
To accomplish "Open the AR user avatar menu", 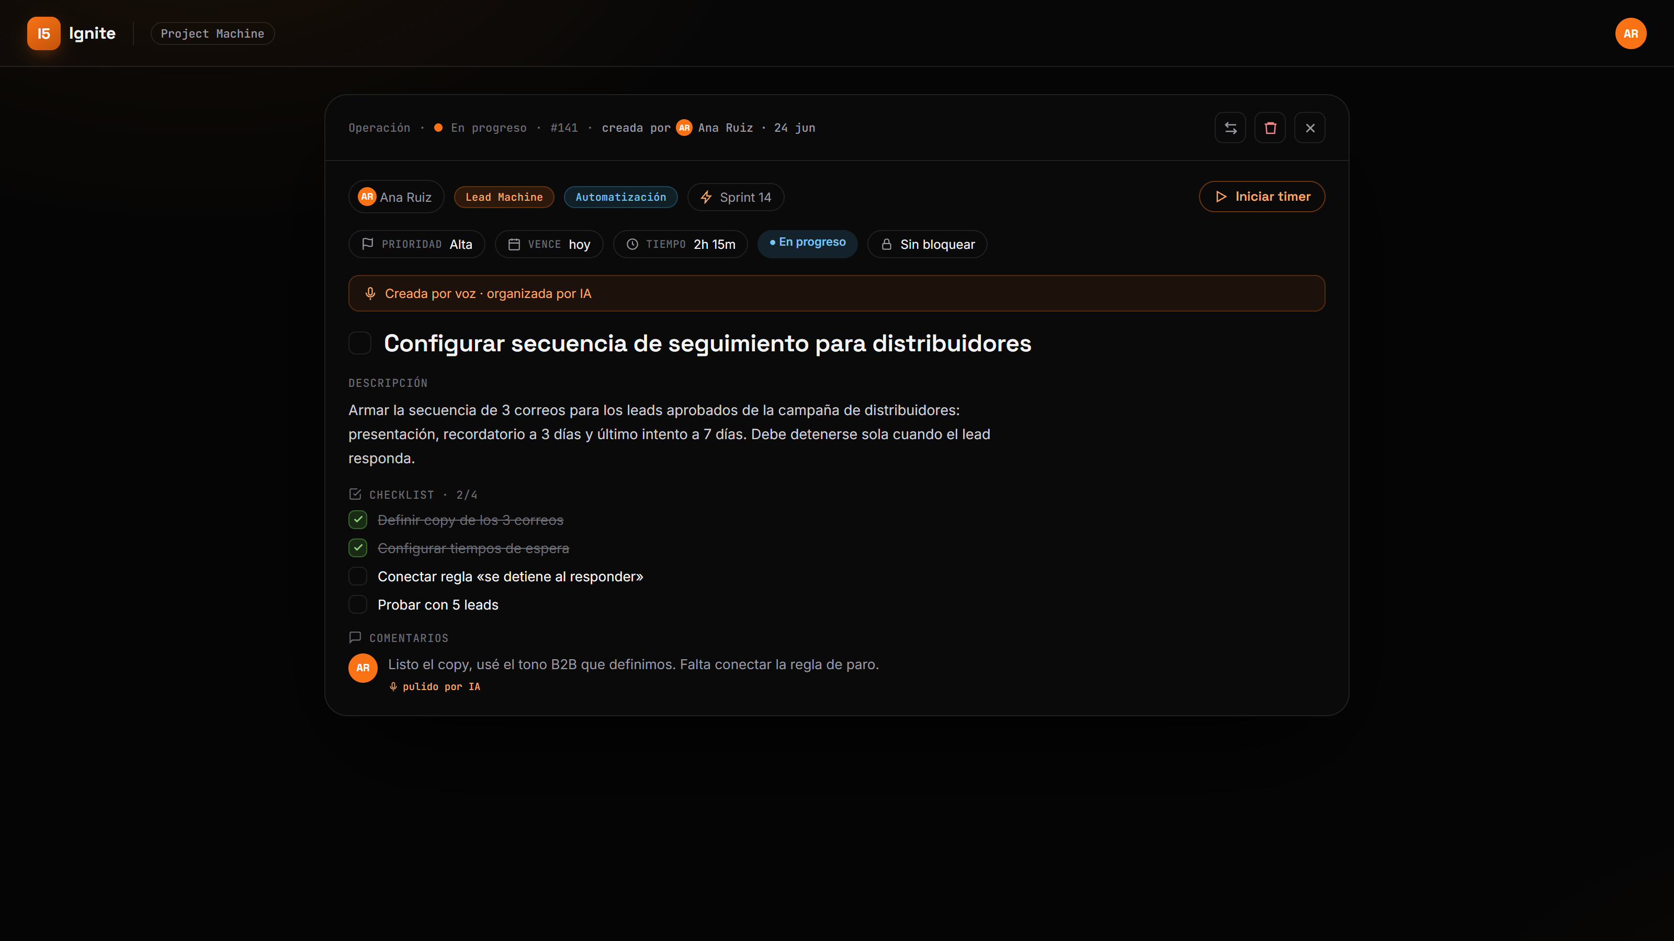I will 1631,34.
